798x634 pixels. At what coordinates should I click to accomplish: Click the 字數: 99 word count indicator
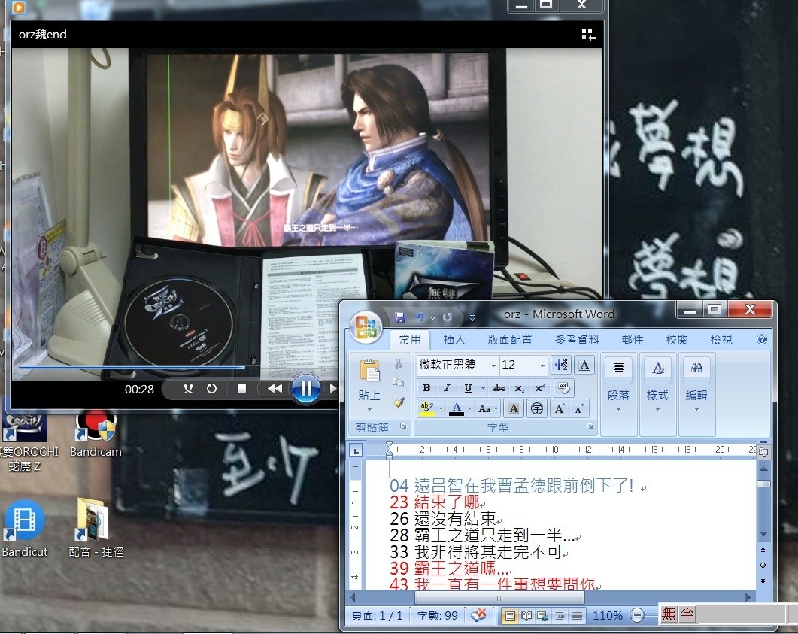(x=435, y=616)
